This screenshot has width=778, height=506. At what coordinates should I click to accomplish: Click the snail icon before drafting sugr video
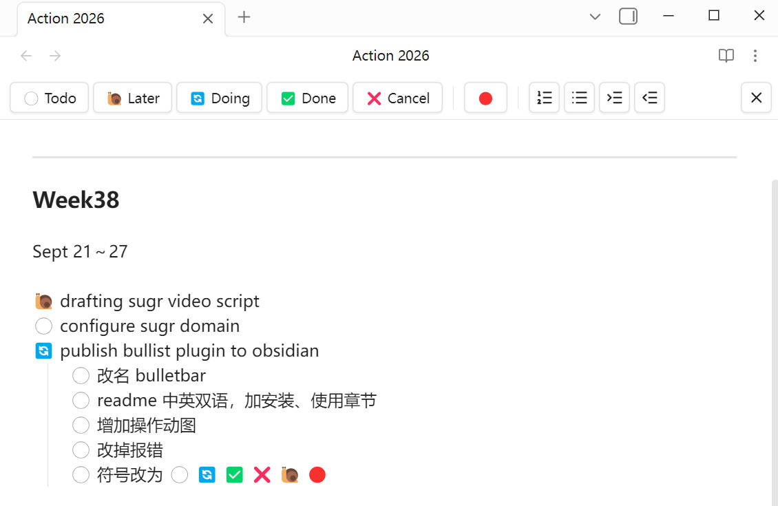coord(43,301)
